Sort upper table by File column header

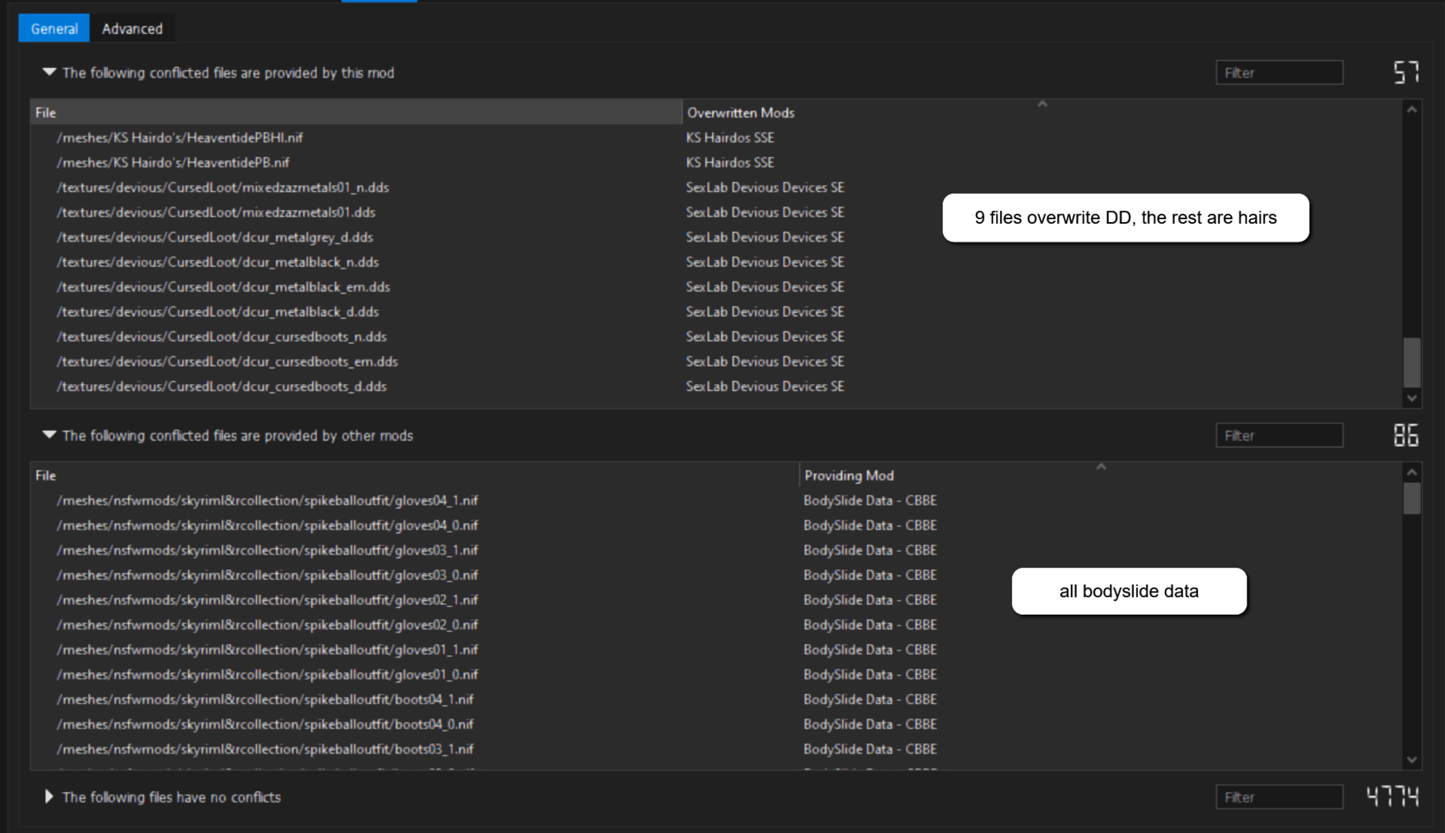(356, 112)
